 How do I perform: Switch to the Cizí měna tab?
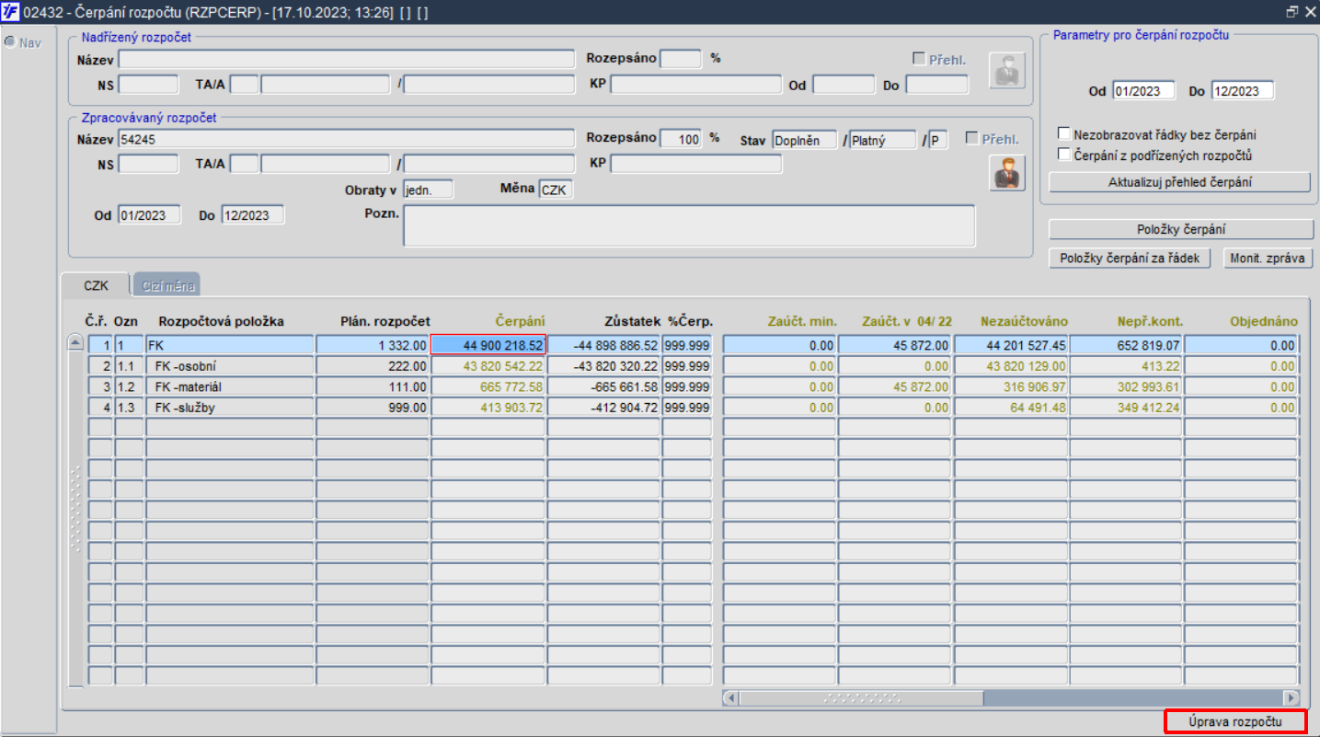coord(168,285)
